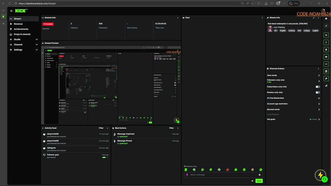Open nprtichy21 link under Message Pinned

(x=124, y=143)
